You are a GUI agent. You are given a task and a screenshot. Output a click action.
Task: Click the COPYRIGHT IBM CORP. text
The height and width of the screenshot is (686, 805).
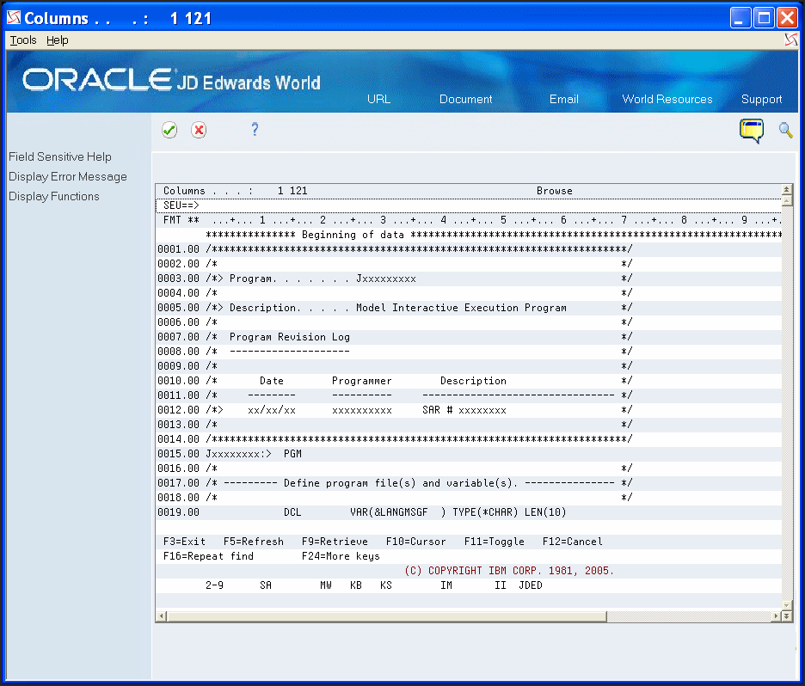tap(509, 571)
